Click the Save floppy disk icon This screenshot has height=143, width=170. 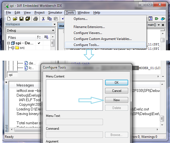21,19
